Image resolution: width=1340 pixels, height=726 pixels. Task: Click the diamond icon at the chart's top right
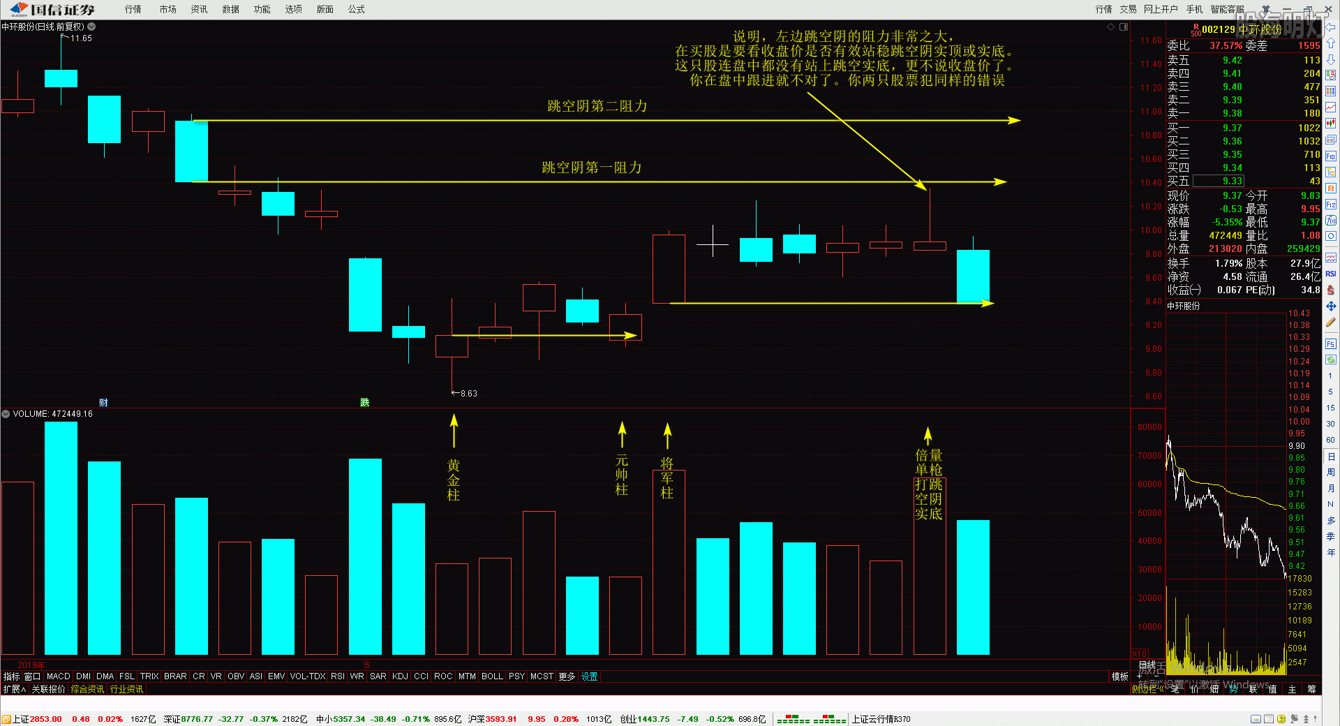1111,27
